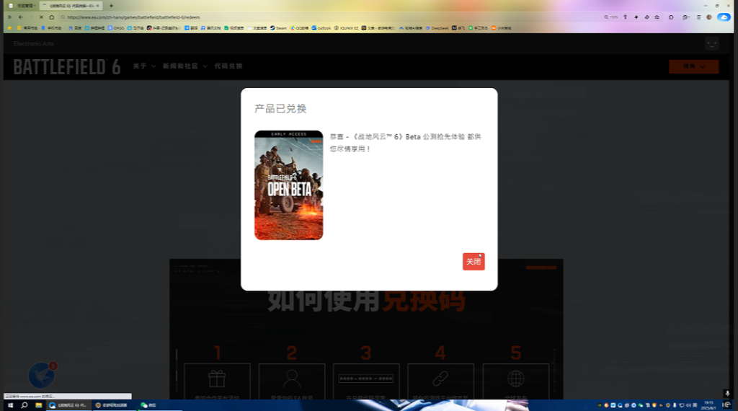Click the Electronic Arts header link
This screenshot has height=411, width=738.
[x=33, y=44]
